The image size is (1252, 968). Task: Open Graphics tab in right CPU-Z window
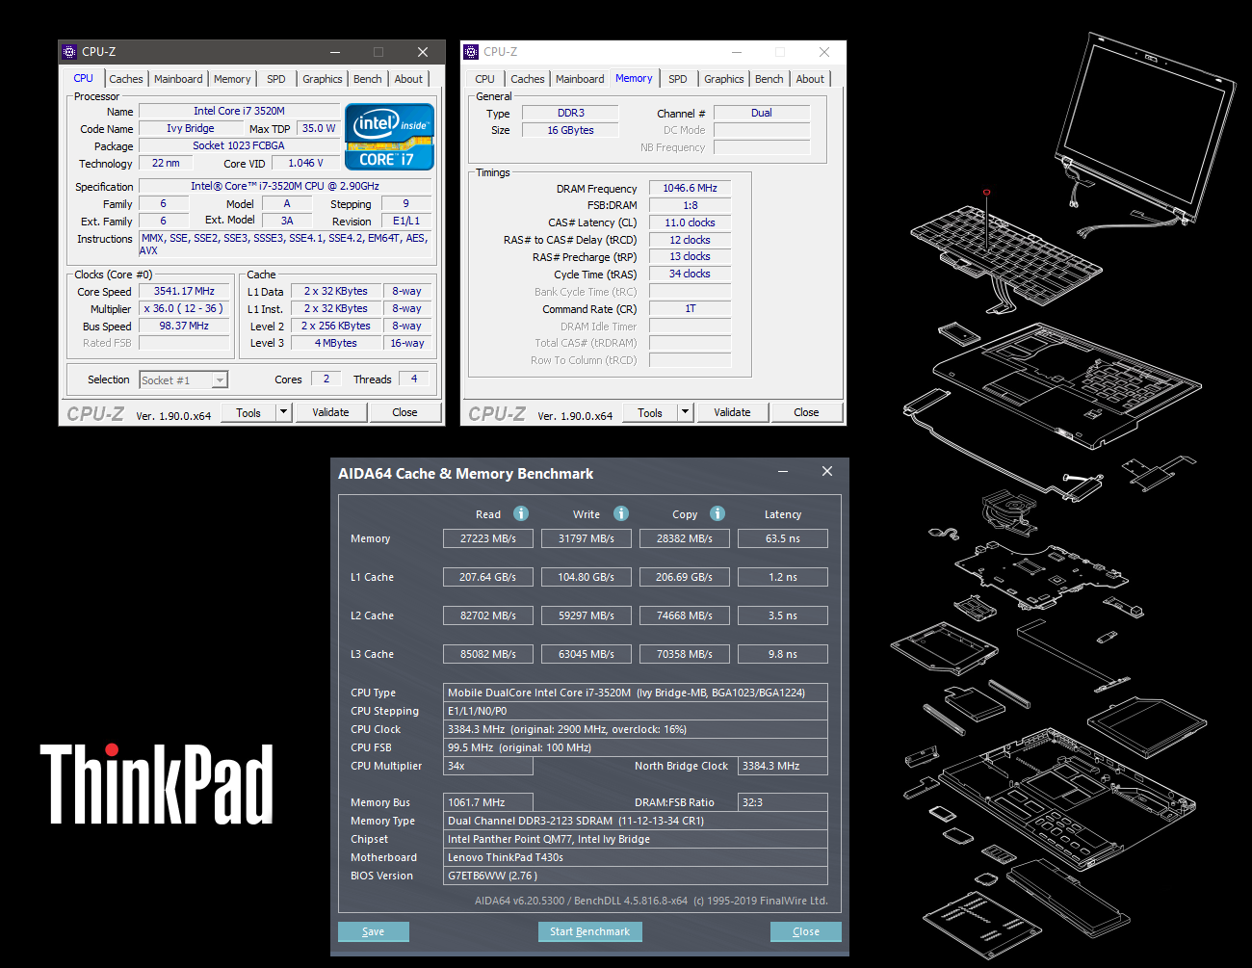click(x=724, y=79)
